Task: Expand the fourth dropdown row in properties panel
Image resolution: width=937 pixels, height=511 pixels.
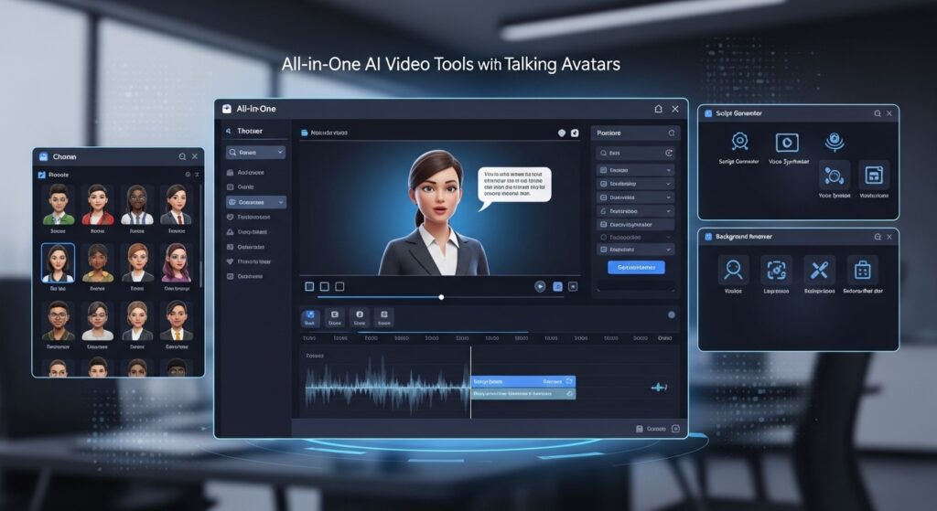Action: click(635, 211)
